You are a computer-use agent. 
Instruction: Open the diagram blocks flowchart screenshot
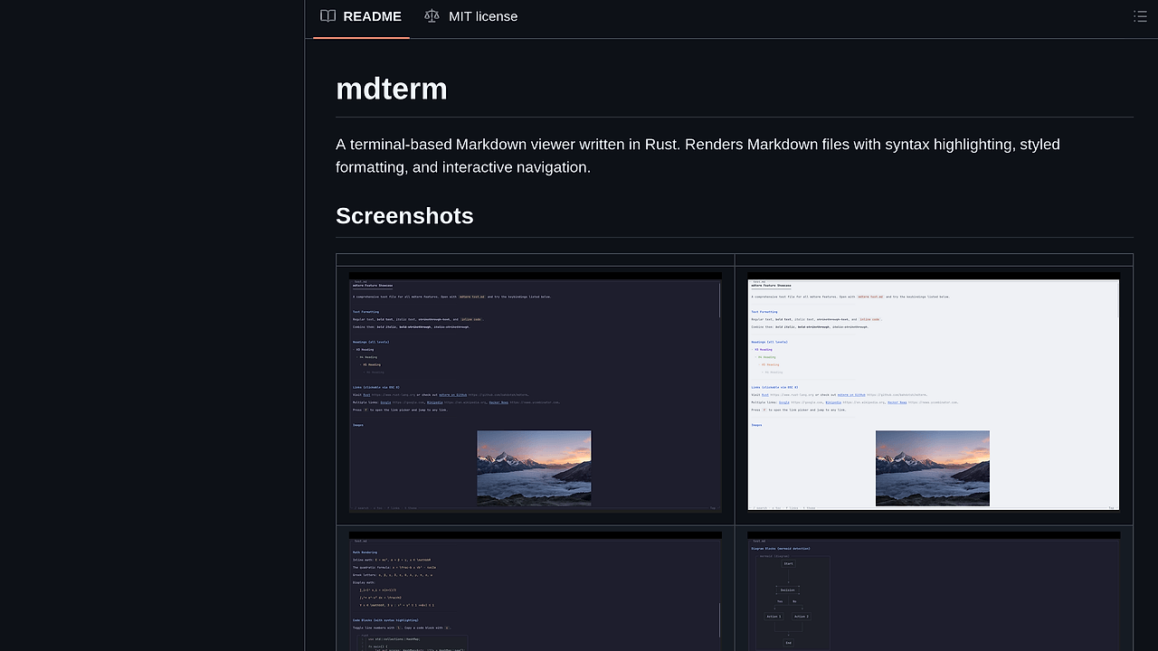pyautogui.click(x=934, y=591)
